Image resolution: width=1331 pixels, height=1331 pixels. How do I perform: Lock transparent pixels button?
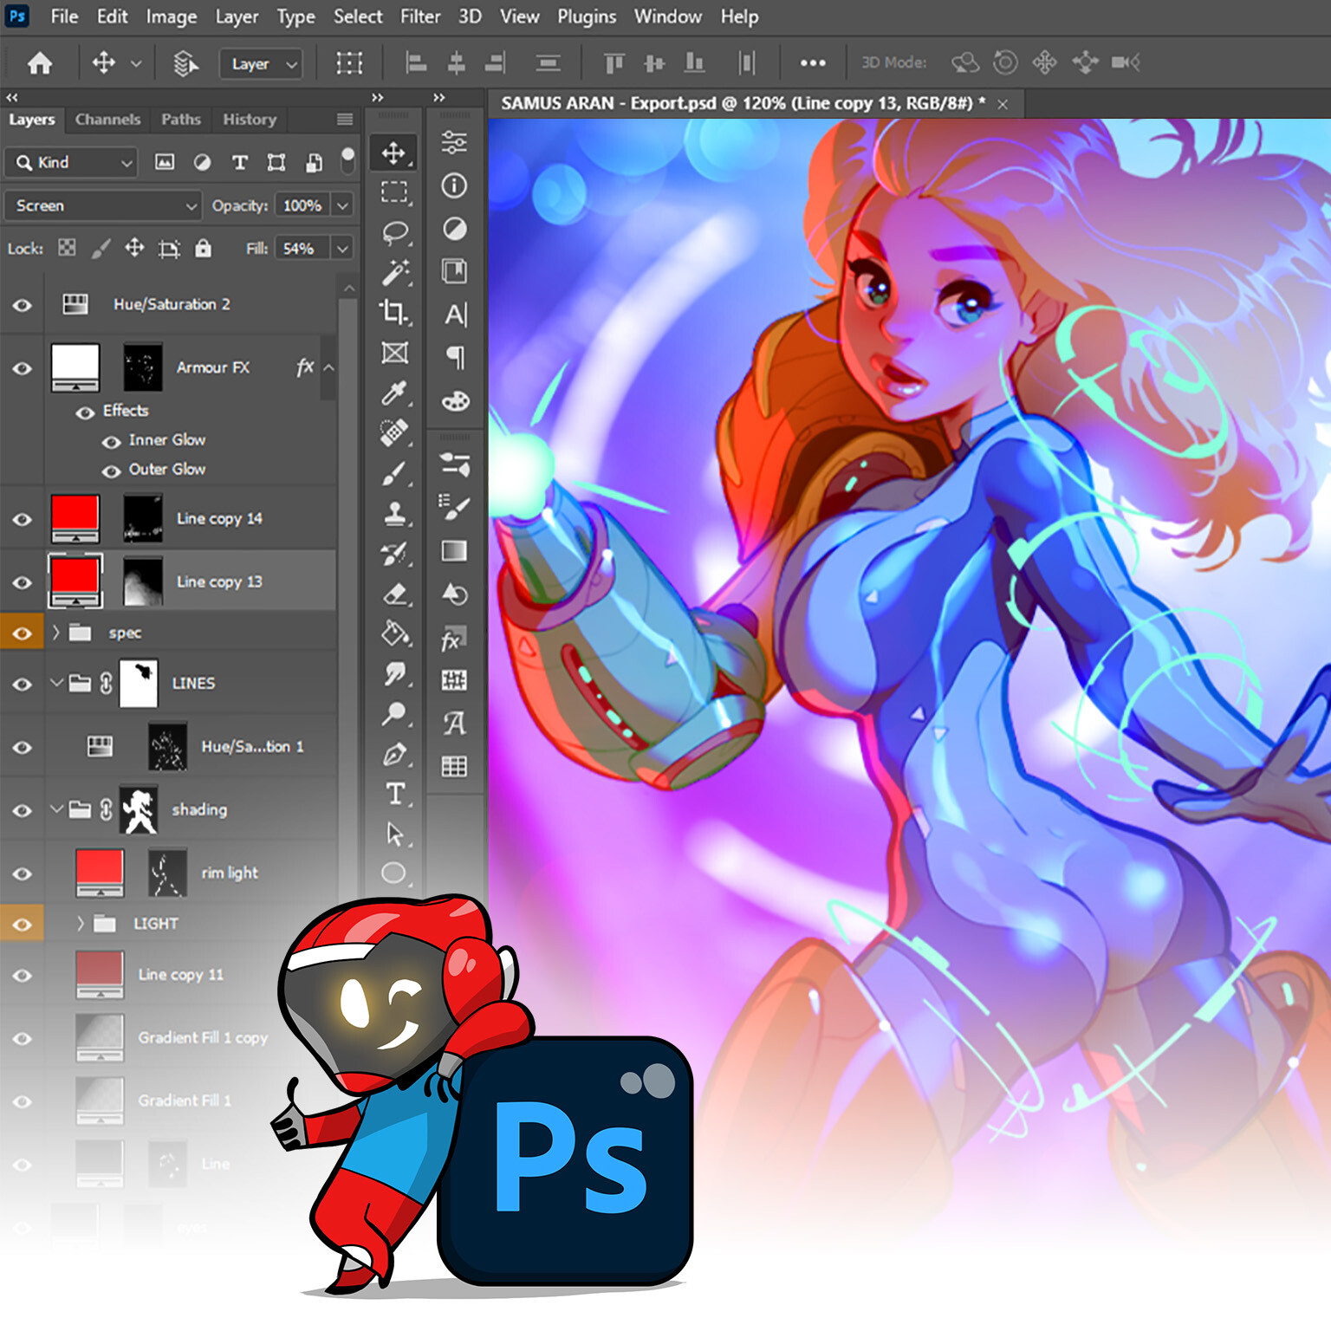[67, 248]
